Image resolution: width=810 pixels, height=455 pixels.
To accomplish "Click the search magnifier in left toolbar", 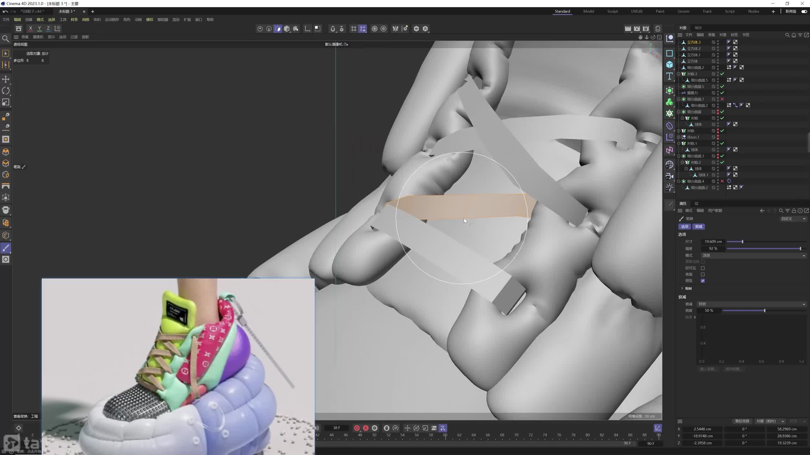I will click(x=5, y=39).
